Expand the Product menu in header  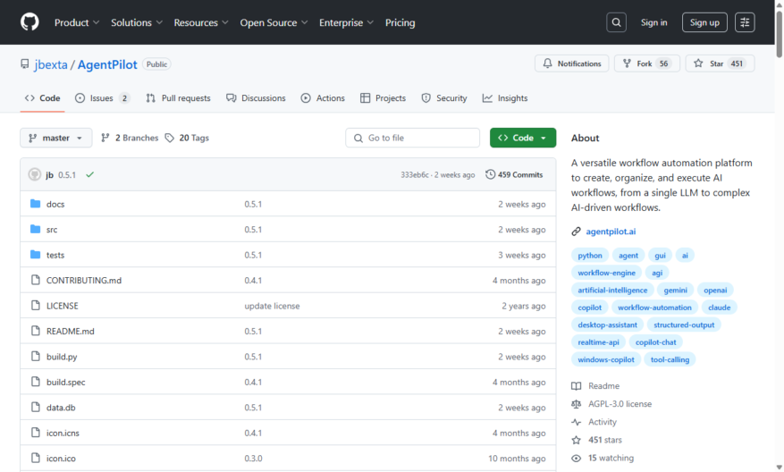pos(77,22)
